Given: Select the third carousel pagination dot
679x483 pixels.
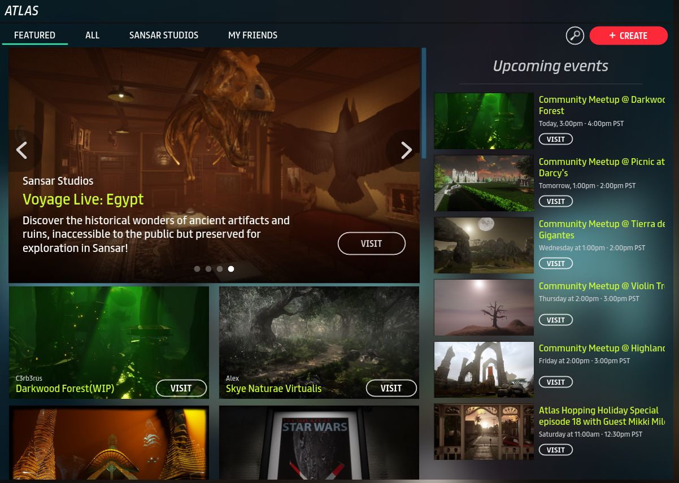Looking at the screenshot, I should coord(220,269).
